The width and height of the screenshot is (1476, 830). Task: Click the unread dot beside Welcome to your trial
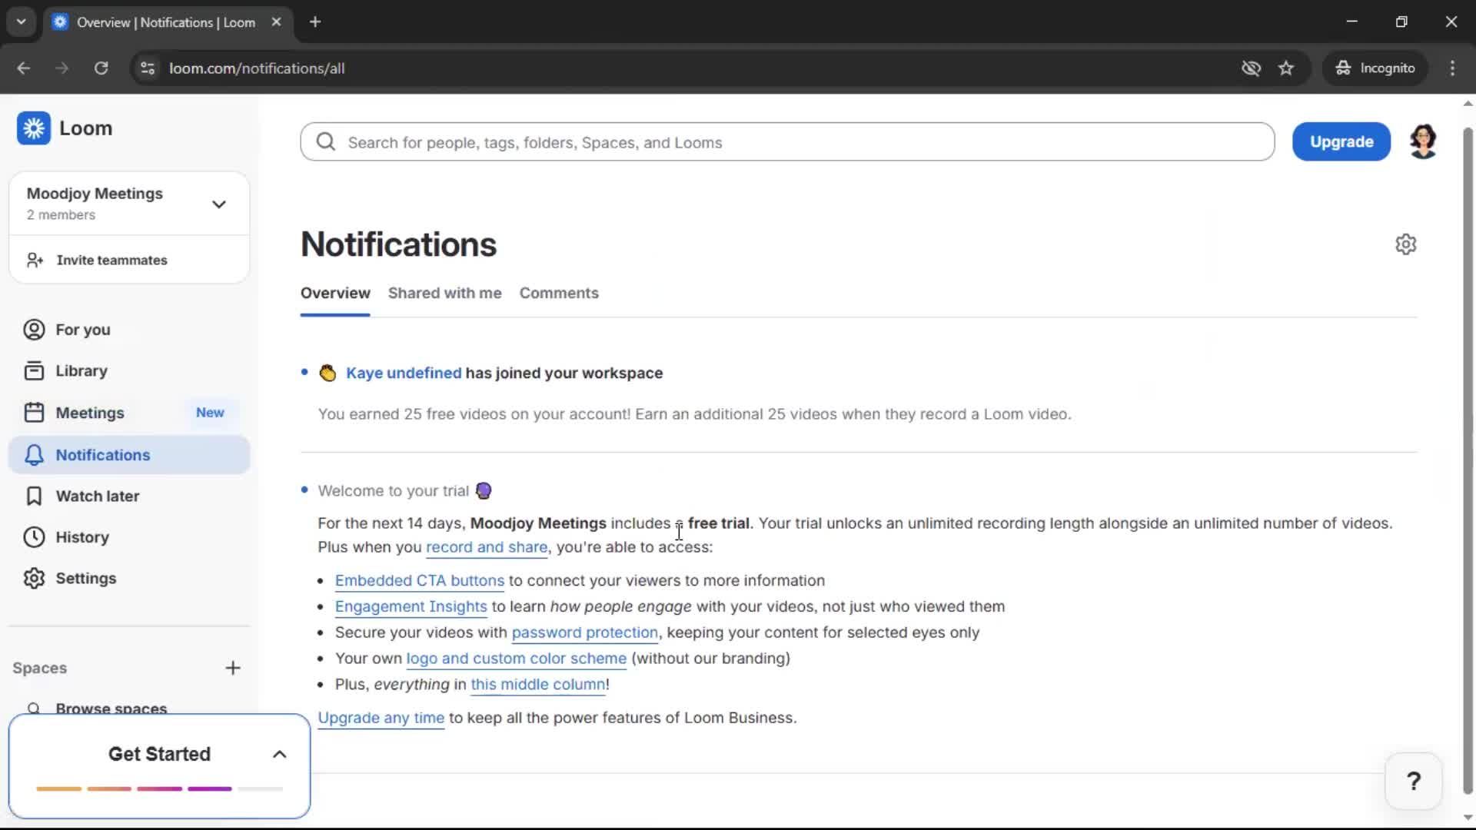click(304, 490)
